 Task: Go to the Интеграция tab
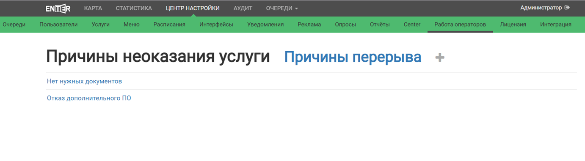point(556,25)
